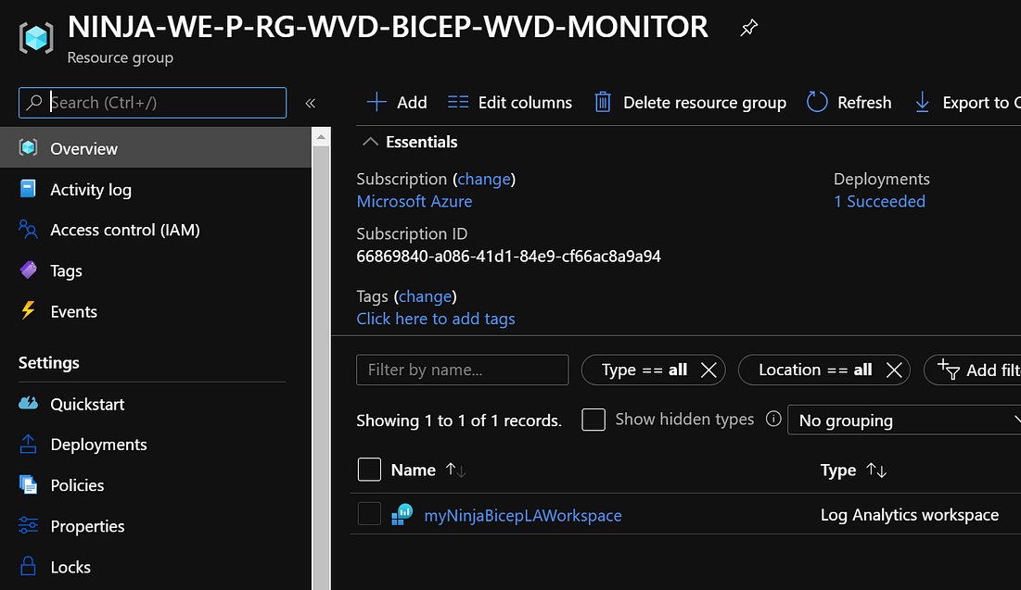Click the Log Analytics workspace type cell

909,515
